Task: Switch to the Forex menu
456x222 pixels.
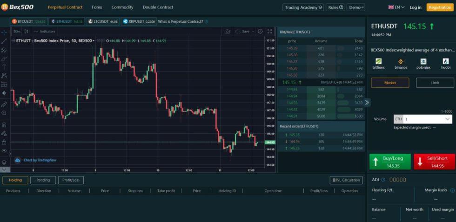Action: [97, 7]
